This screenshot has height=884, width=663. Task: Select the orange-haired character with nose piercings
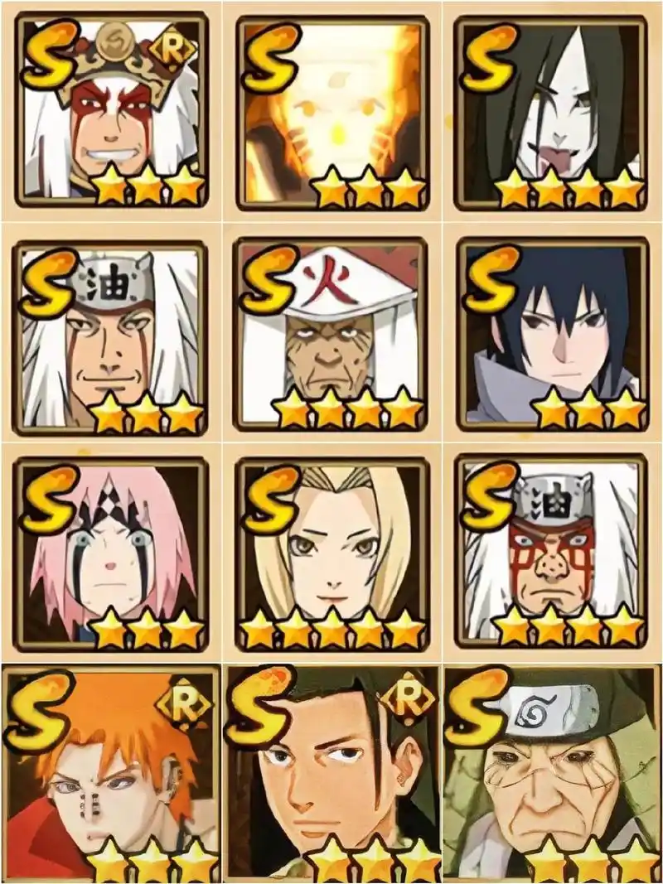coord(111,775)
